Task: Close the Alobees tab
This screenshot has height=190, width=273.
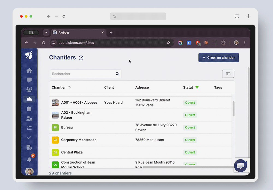Action: tap(103, 33)
